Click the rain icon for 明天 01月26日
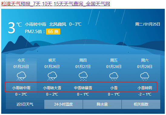This screenshot has height=115, width=166. pos(52,76)
